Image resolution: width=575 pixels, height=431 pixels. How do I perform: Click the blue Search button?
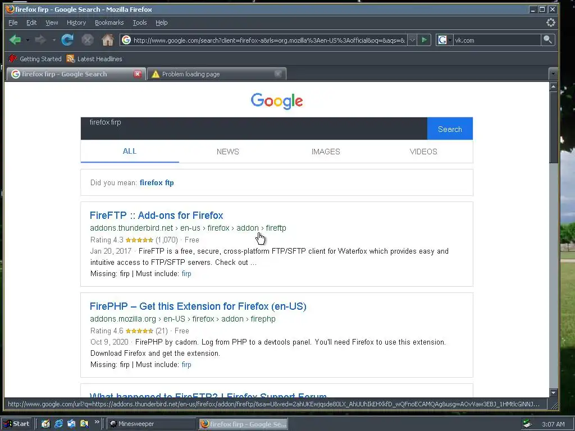[450, 129]
